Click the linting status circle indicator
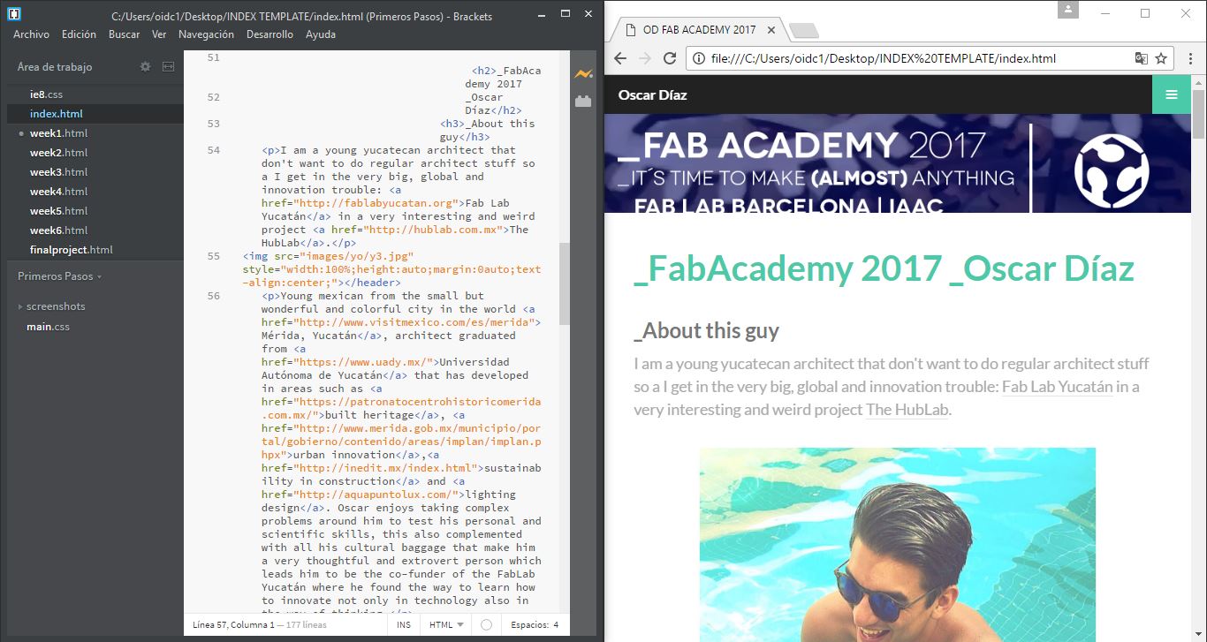Viewport: 1207px width, 642px height. (x=486, y=624)
